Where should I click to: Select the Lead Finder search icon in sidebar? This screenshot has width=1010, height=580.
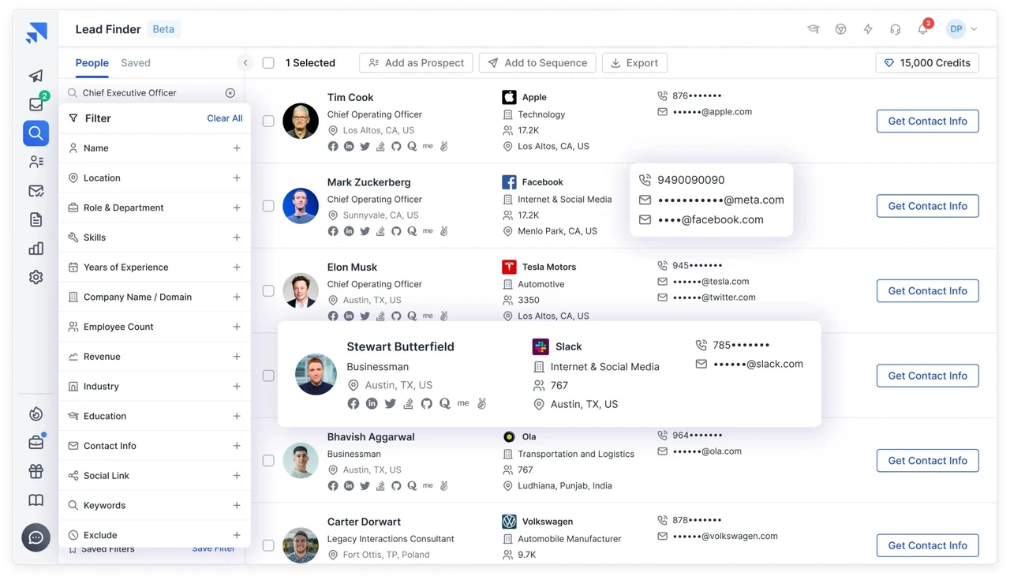pyautogui.click(x=36, y=133)
